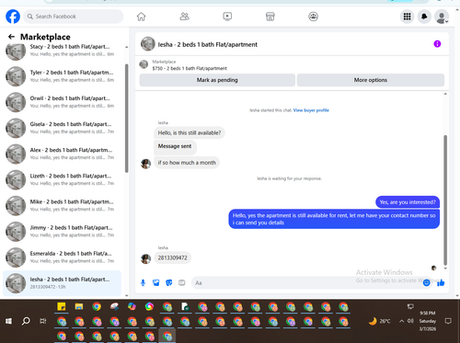The image size is (460, 343).
Task: Open Task View on the taskbar
Action: click(43, 321)
